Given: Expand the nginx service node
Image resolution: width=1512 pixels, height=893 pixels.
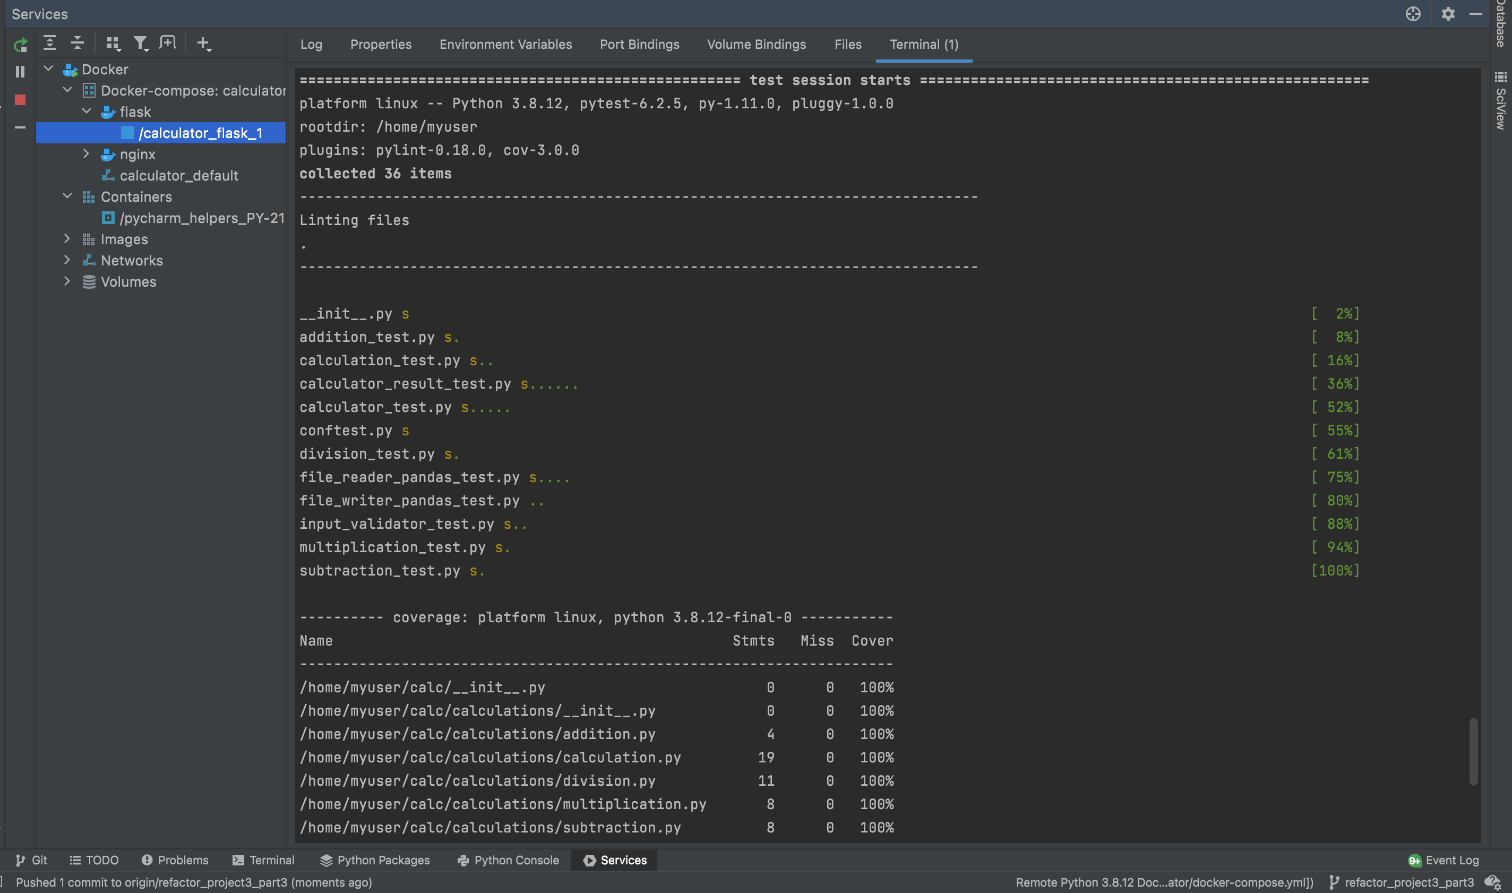Looking at the screenshot, I should point(86,154).
